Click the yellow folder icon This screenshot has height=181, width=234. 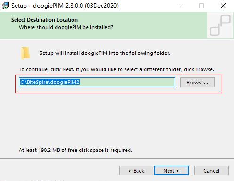[x=25, y=53]
